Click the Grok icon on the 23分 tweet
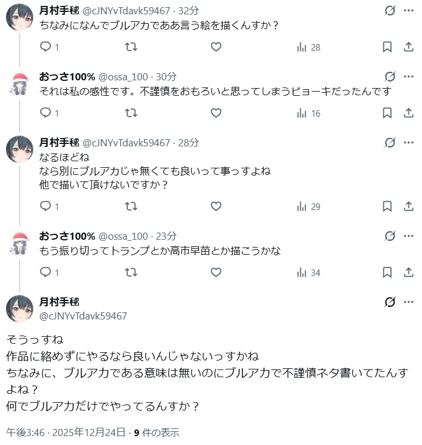This screenshot has height=445, width=422. [390, 236]
